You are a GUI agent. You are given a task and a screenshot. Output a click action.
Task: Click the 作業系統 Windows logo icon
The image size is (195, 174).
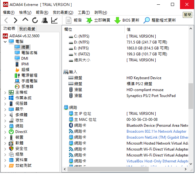click(11, 98)
